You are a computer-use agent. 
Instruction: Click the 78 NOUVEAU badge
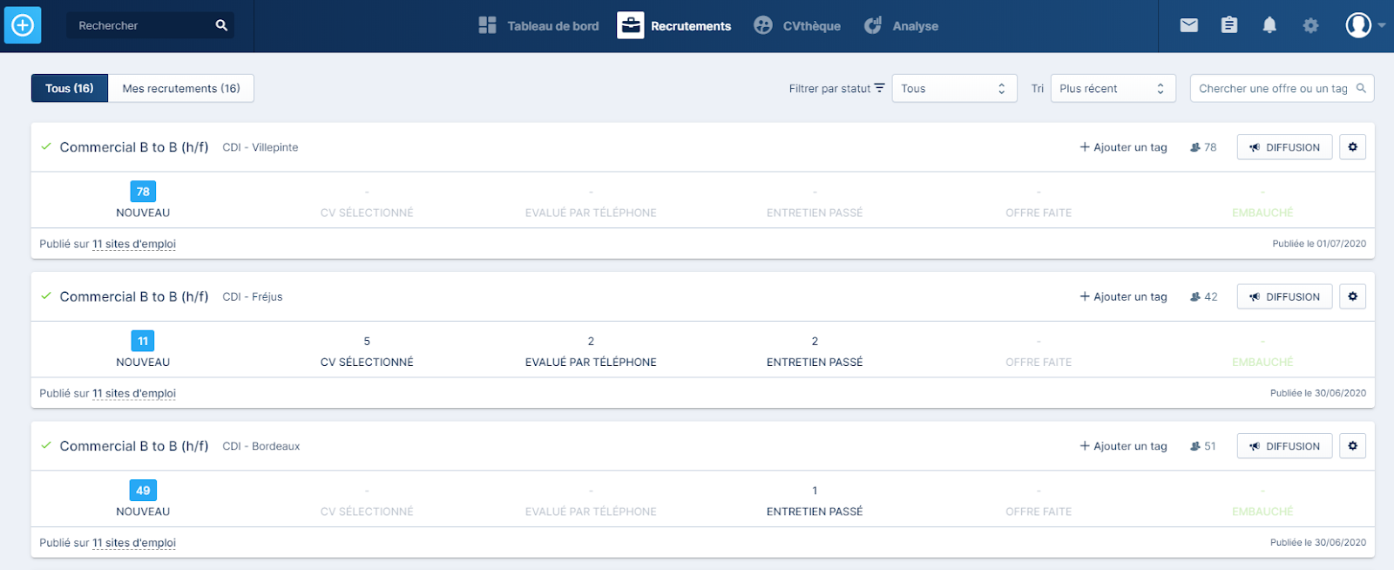tap(143, 192)
